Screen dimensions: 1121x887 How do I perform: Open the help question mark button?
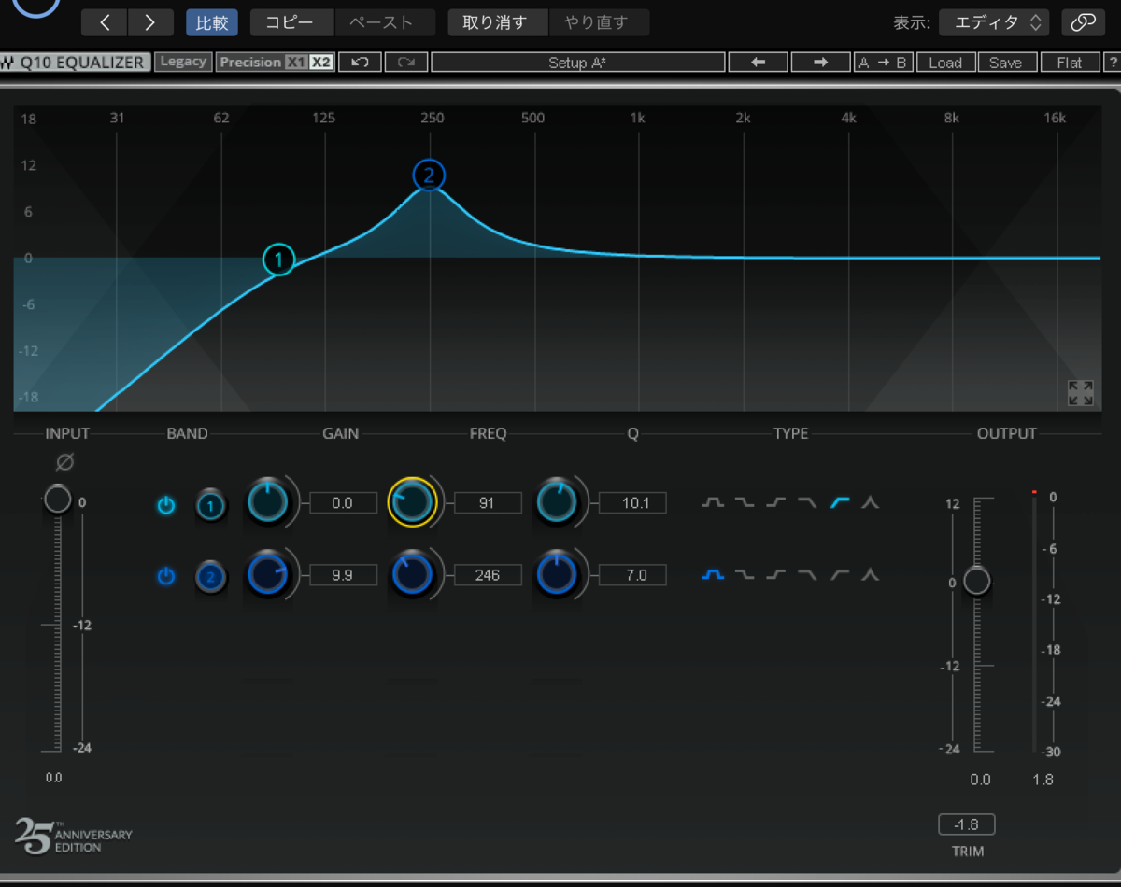(x=1113, y=63)
